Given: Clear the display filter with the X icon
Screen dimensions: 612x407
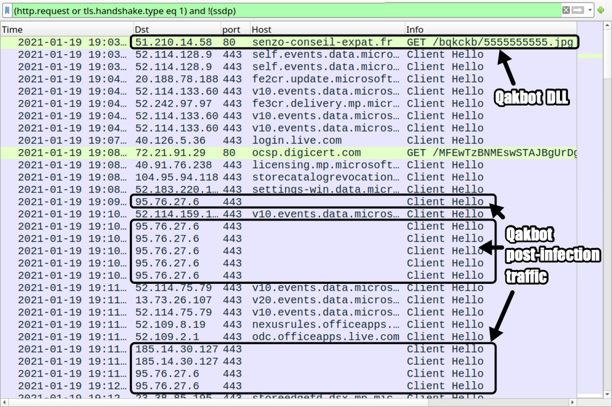Looking at the screenshot, I should point(566,10).
